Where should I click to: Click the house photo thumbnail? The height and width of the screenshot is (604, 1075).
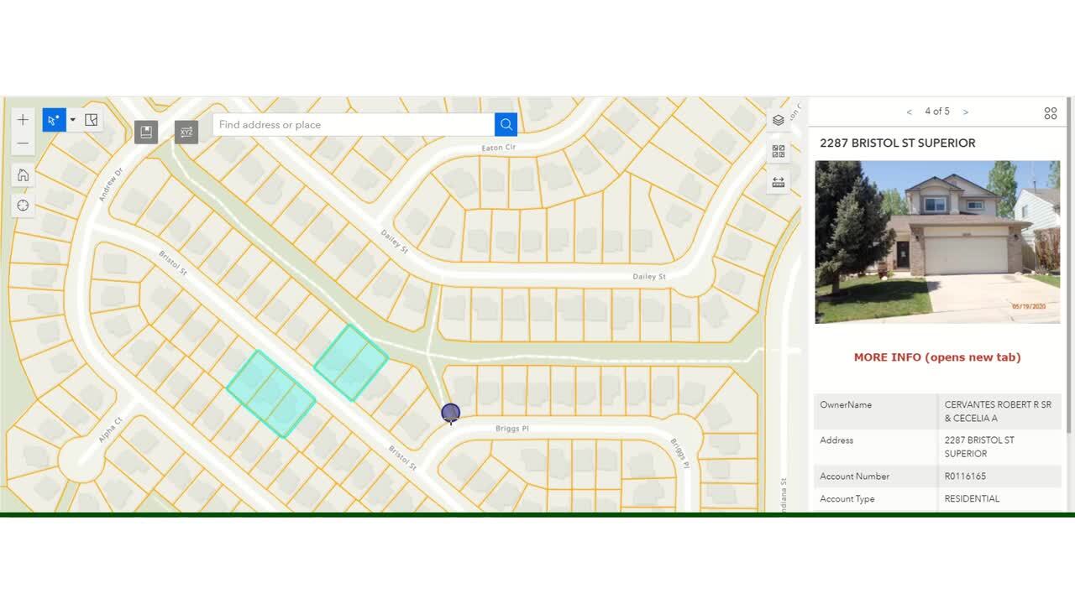point(937,242)
